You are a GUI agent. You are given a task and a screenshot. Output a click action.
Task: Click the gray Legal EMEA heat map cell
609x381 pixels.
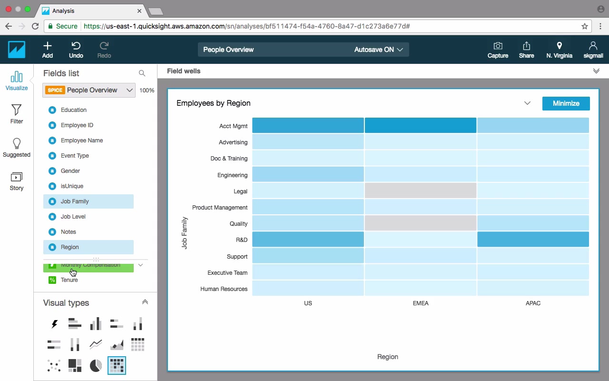421,190
